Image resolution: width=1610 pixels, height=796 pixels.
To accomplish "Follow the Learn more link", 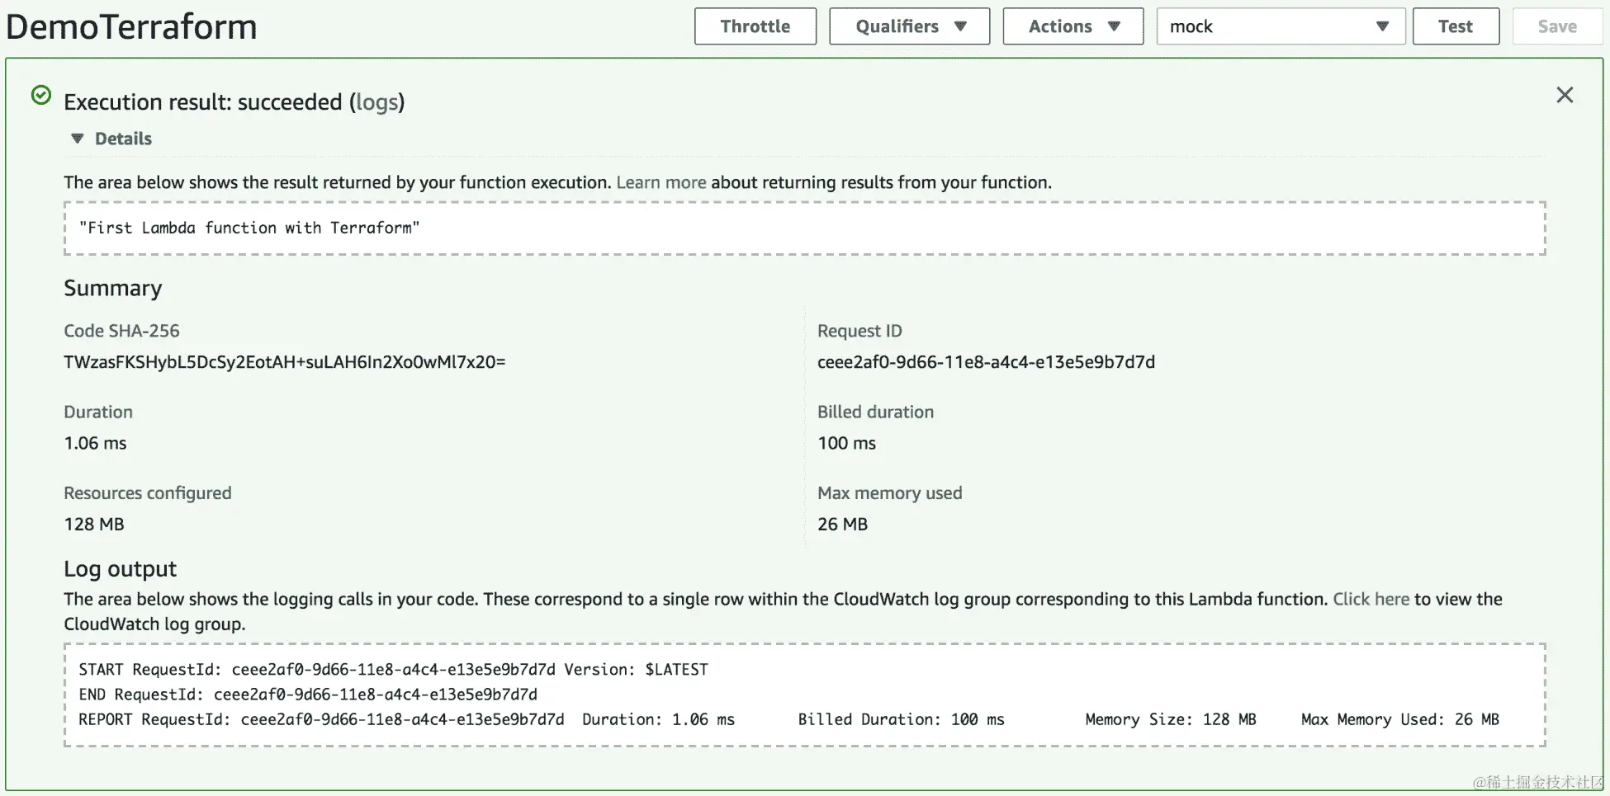I will 661,182.
